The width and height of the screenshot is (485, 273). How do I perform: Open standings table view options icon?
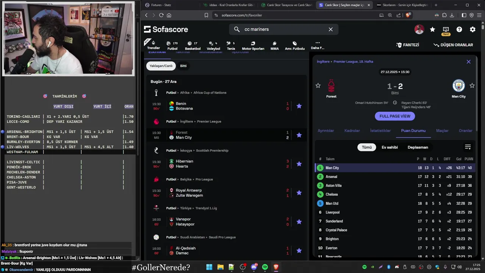468,147
